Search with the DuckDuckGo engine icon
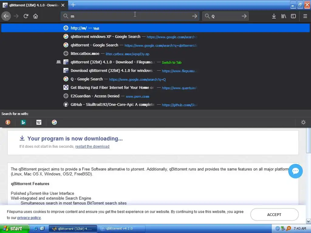311x233 pixels. point(8,122)
